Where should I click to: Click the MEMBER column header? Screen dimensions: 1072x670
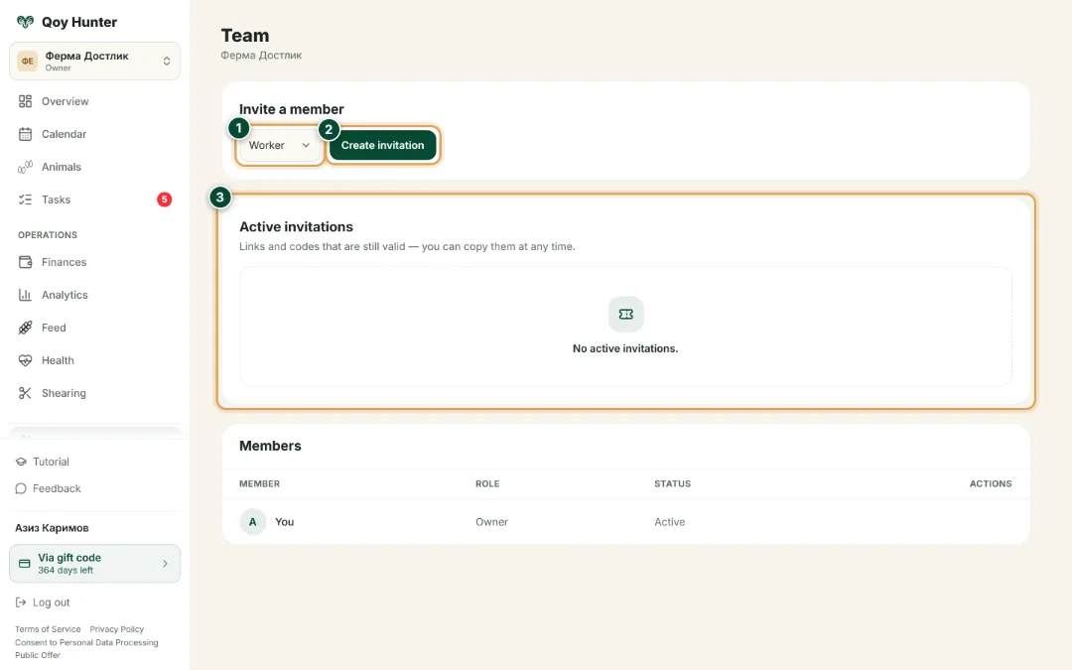[259, 483]
